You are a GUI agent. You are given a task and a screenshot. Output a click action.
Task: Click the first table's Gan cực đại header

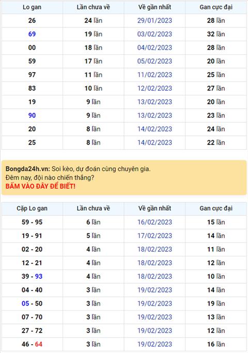[x=216, y=7]
